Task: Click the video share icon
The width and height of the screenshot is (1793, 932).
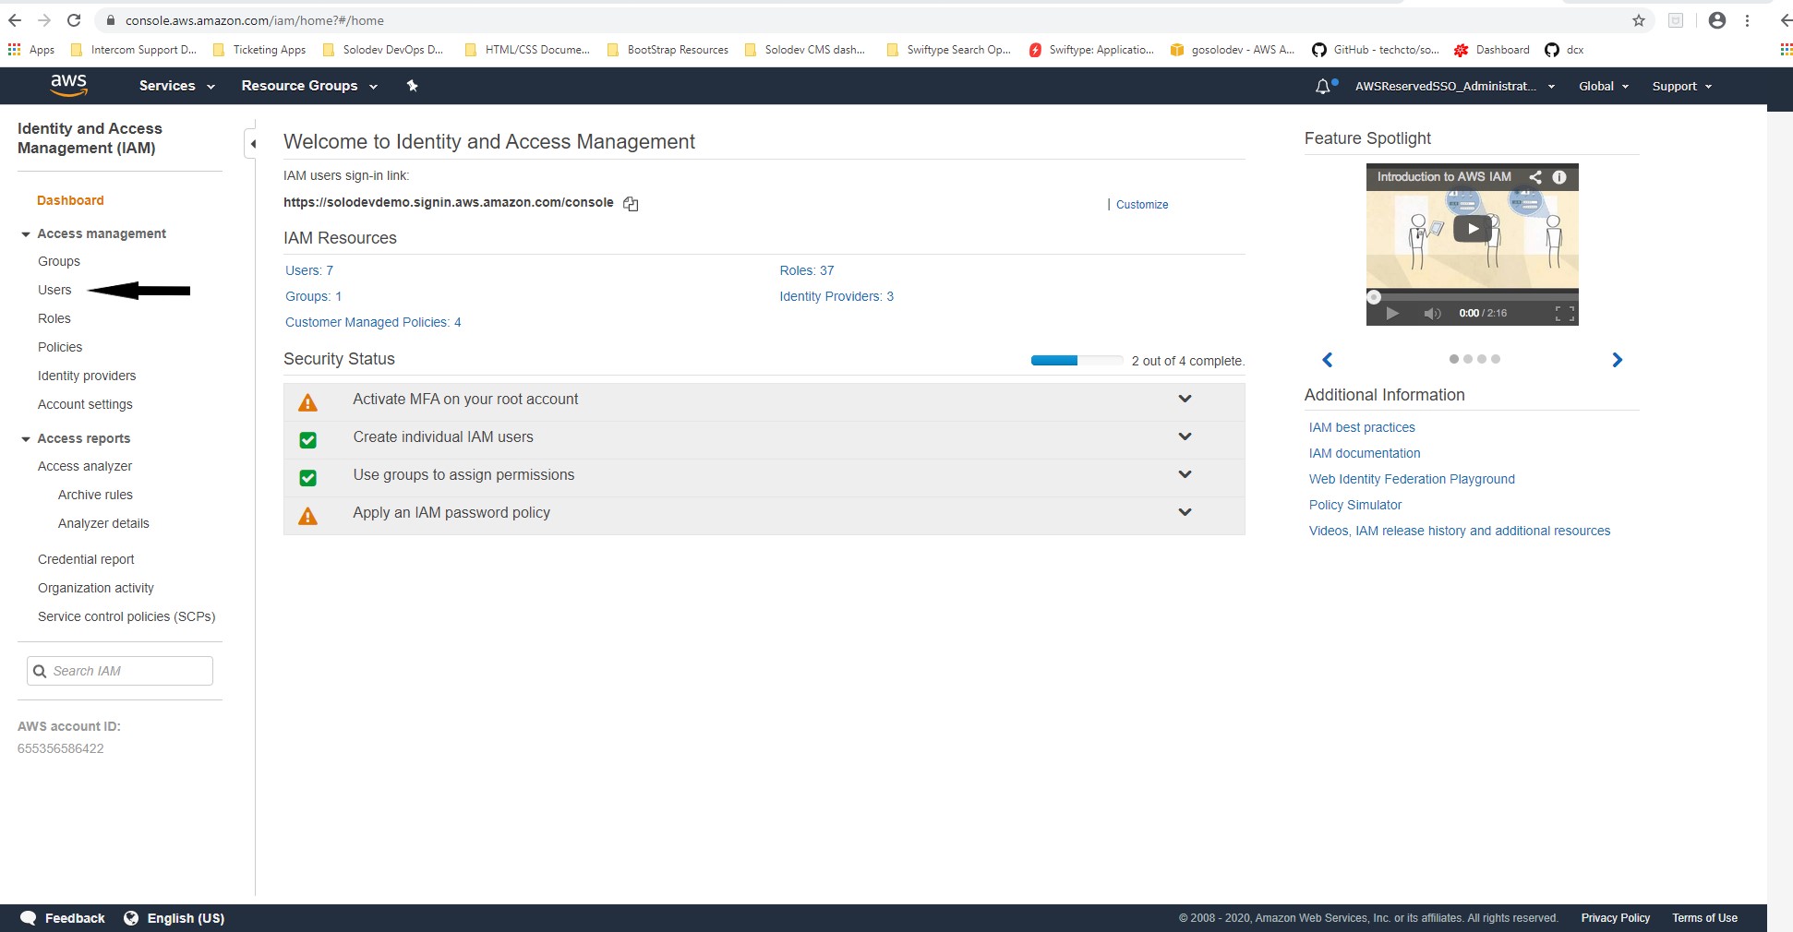Action: coord(1534,177)
